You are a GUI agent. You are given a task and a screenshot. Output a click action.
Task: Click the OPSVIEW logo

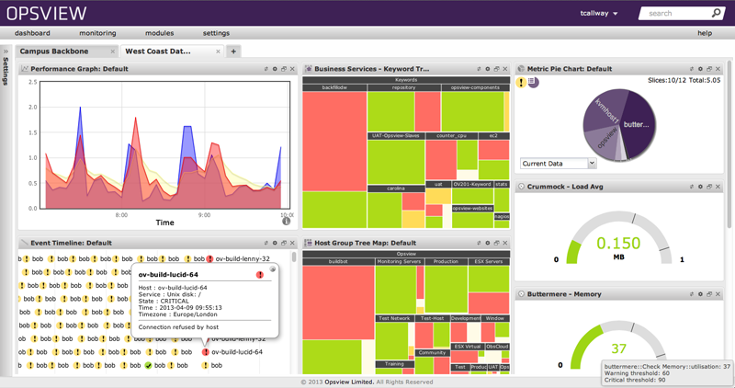click(x=47, y=13)
